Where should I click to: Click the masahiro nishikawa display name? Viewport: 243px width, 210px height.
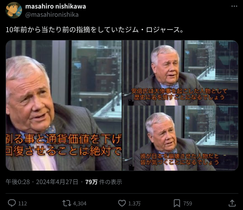point(56,6)
